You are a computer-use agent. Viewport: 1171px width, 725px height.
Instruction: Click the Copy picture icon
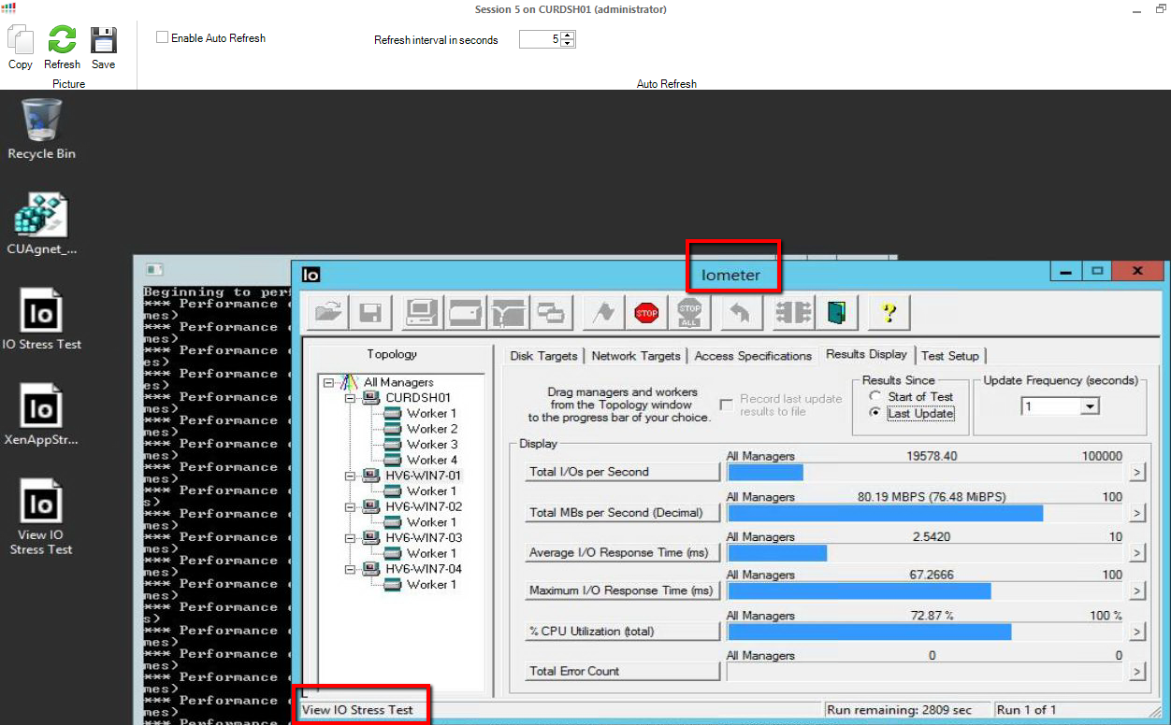21,41
